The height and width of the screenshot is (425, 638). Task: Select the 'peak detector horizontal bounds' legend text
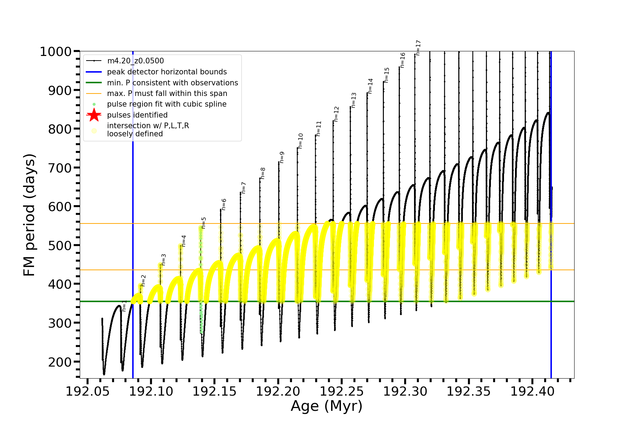(x=167, y=72)
